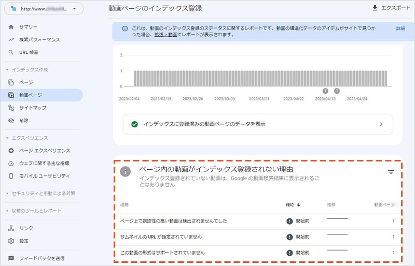Click the 削除 crossed-eye icon
This screenshot has width=415, height=266.
[x=11, y=121]
